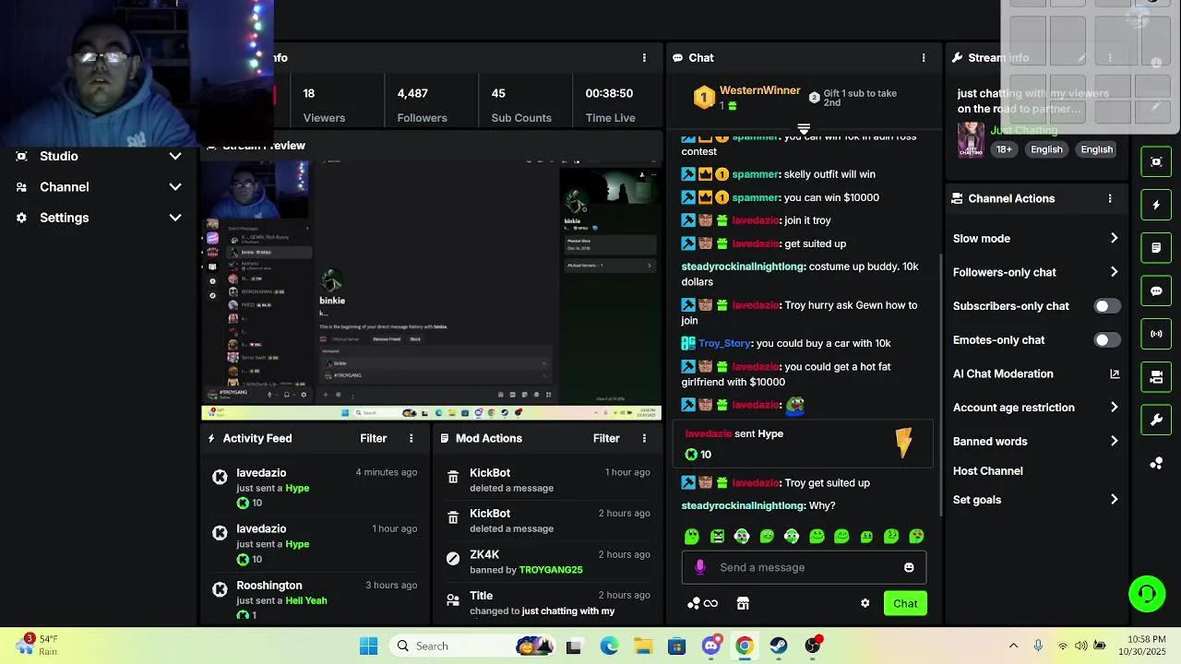This screenshot has width=1181, height=664.
Task: Click the Viewers count stat
Action: [x=324, y=104]
